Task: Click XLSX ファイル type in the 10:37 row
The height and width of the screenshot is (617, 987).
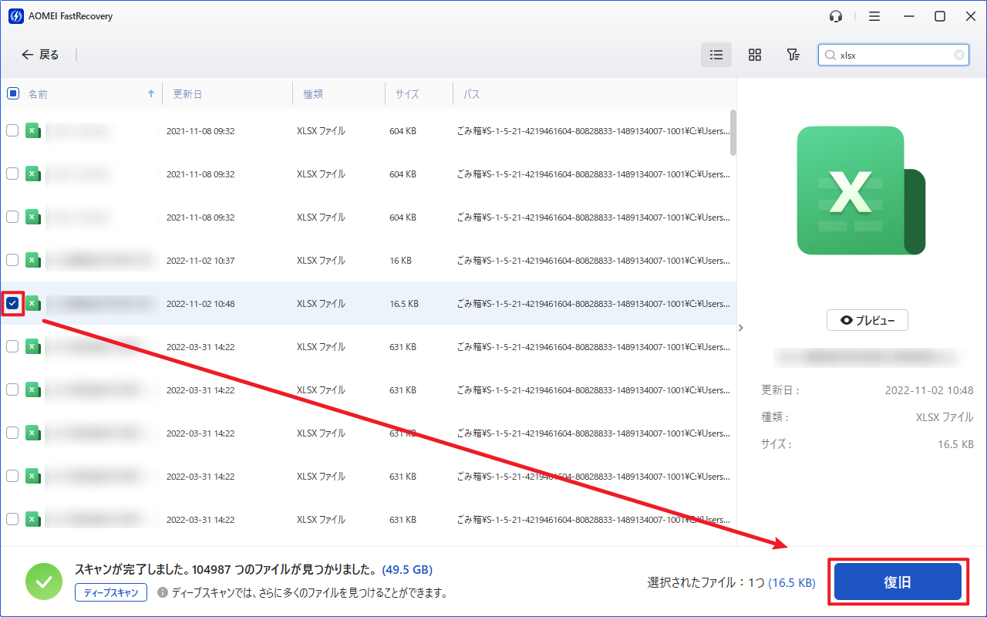Action: (x=321, y=261)
